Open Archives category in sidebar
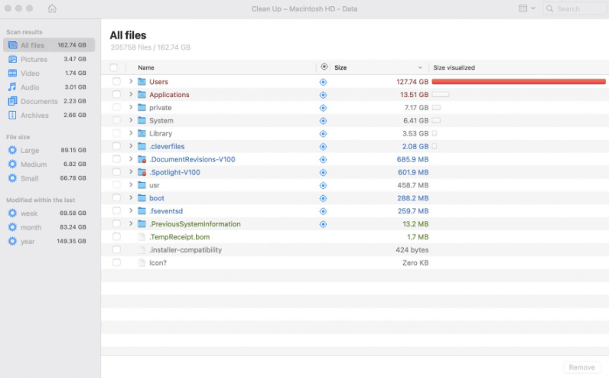The width and height of the screenshot is (609, 378). click(34, 116)
